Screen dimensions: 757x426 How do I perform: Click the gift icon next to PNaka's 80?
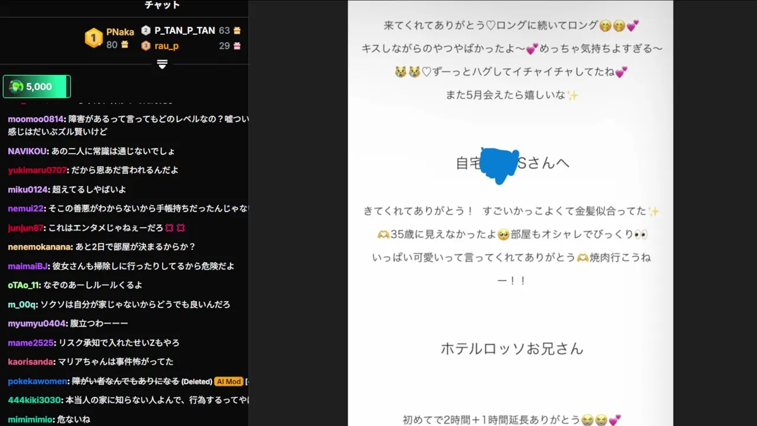pyautogui.click(x=125, y=45)
